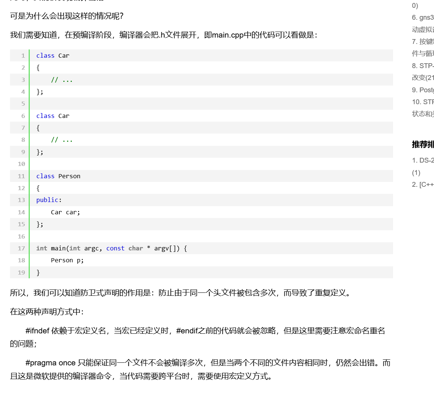Click the "推荐排" sidebar heading
Image resolution: width=434 pixels, height=397 pixels.
tap(423, 144)
